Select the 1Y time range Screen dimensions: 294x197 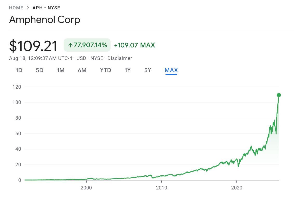pos(127,70)
